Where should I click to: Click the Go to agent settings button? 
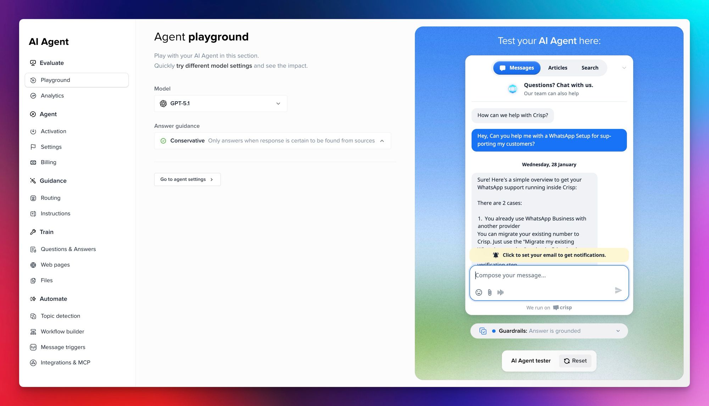tap(187, 179)
